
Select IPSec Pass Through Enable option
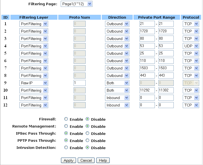click(x=66, y=133)
